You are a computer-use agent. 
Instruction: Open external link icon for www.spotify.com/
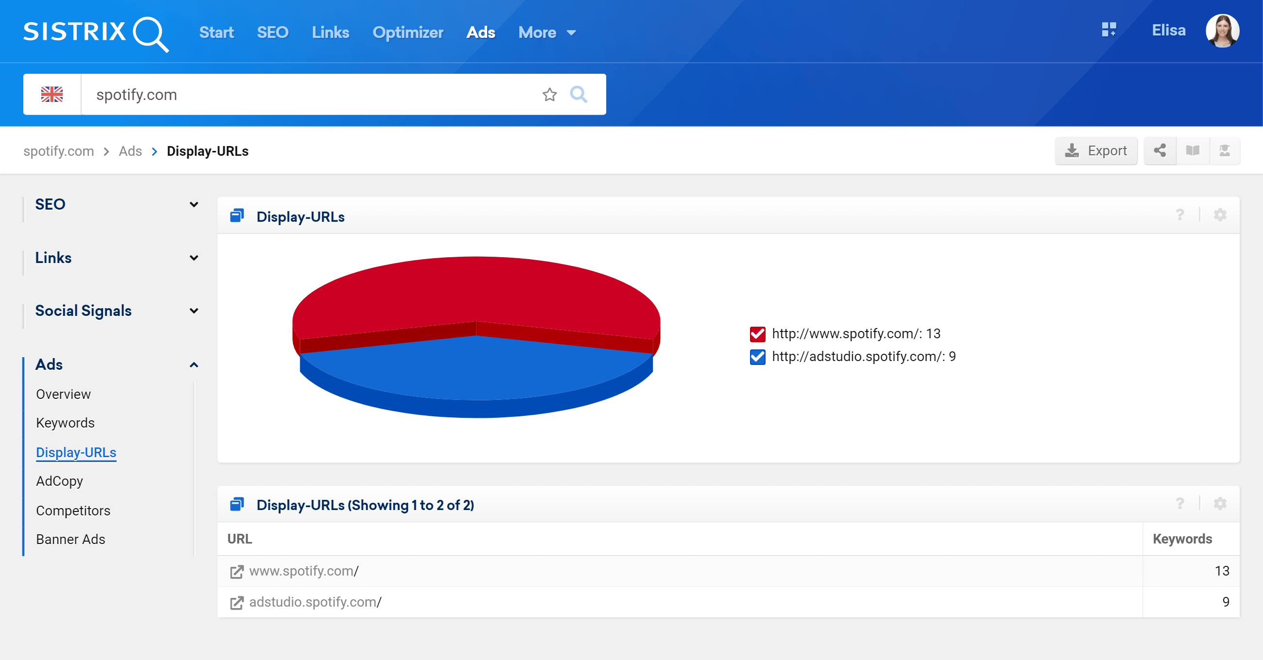[237, 571]
